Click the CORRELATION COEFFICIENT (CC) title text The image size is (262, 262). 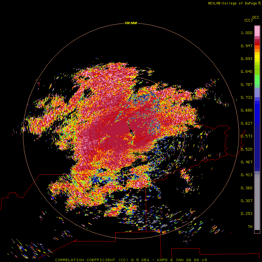tap(92, 260)
